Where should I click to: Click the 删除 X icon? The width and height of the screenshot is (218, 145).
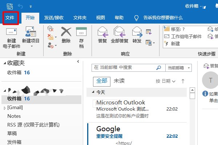[66, 32]
